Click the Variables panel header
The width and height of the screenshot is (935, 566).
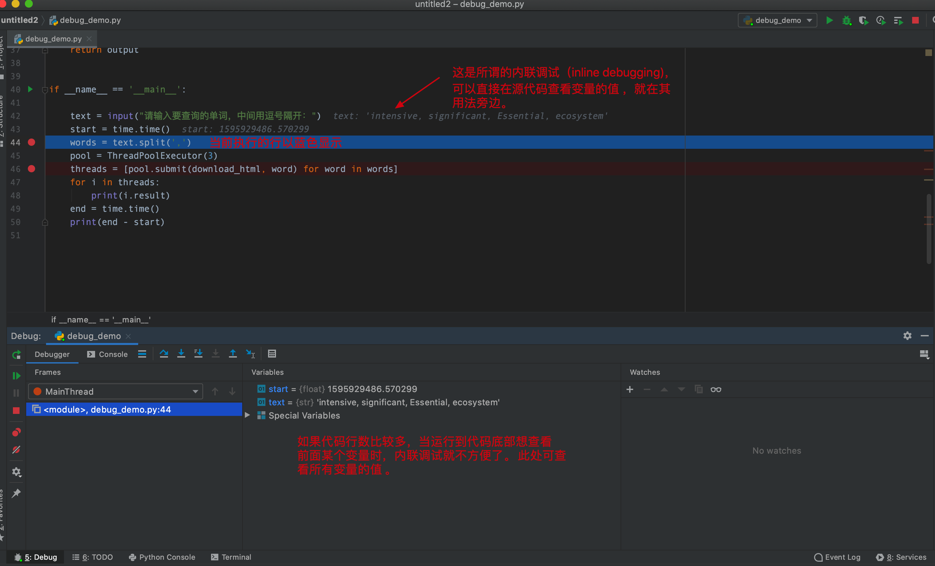click(x=267, y=372)
